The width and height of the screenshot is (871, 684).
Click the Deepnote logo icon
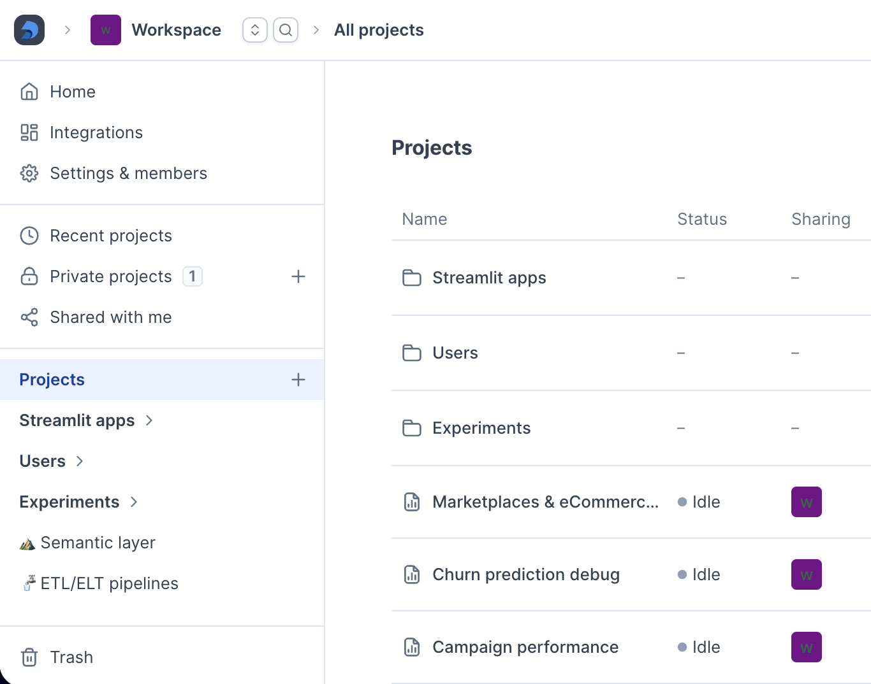29,30
